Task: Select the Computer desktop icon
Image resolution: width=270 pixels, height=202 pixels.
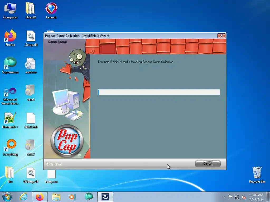Action: click(x=10, y=11)
